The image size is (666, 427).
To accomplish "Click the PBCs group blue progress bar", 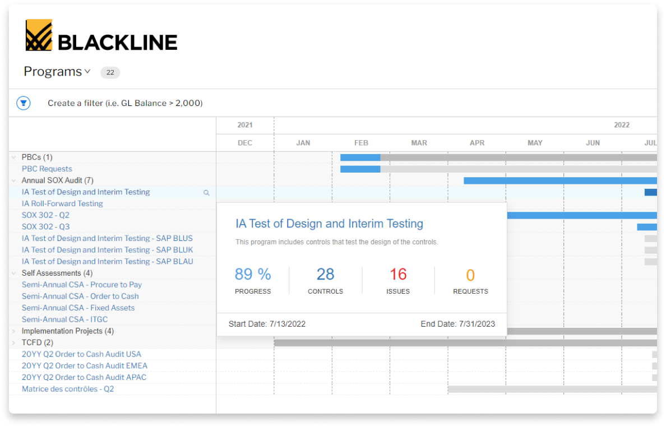I will (x=360, y=157).
